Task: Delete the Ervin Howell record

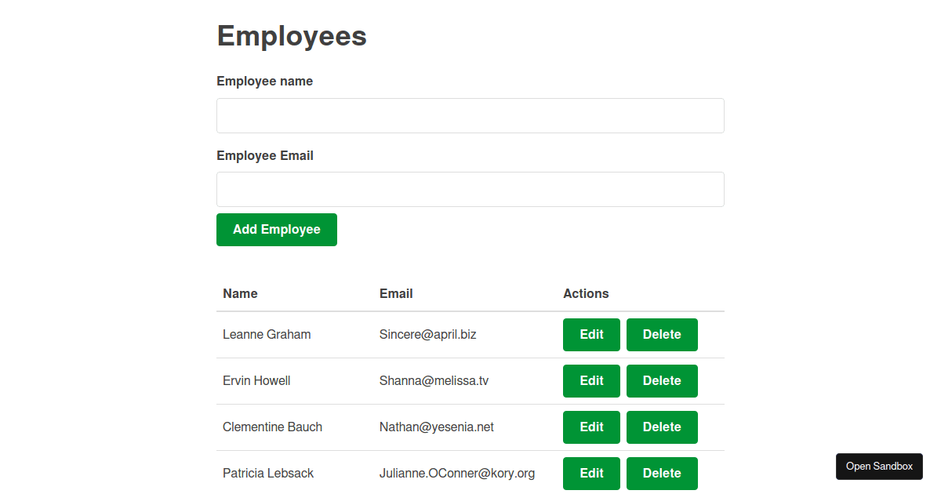Action: [661, 380]
